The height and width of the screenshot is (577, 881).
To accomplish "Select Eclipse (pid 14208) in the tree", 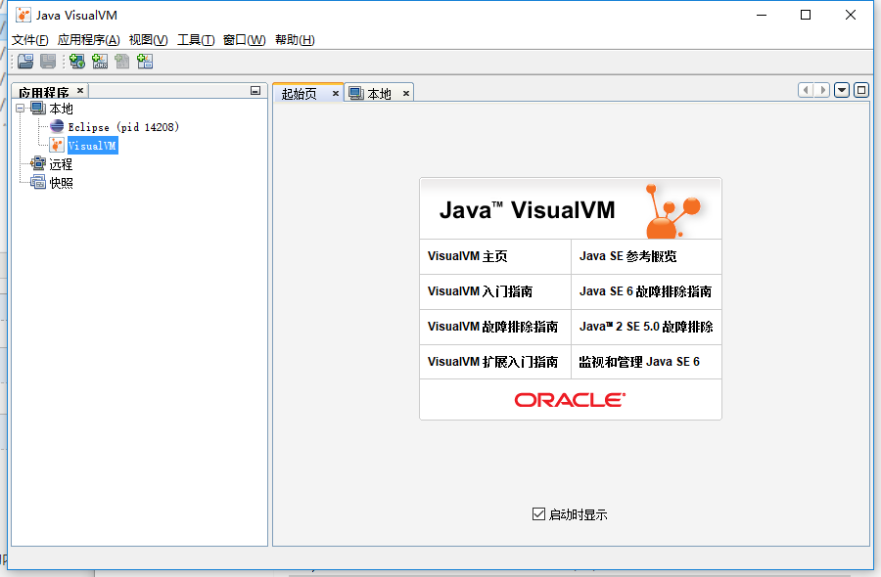I will (x=123, y=127).
